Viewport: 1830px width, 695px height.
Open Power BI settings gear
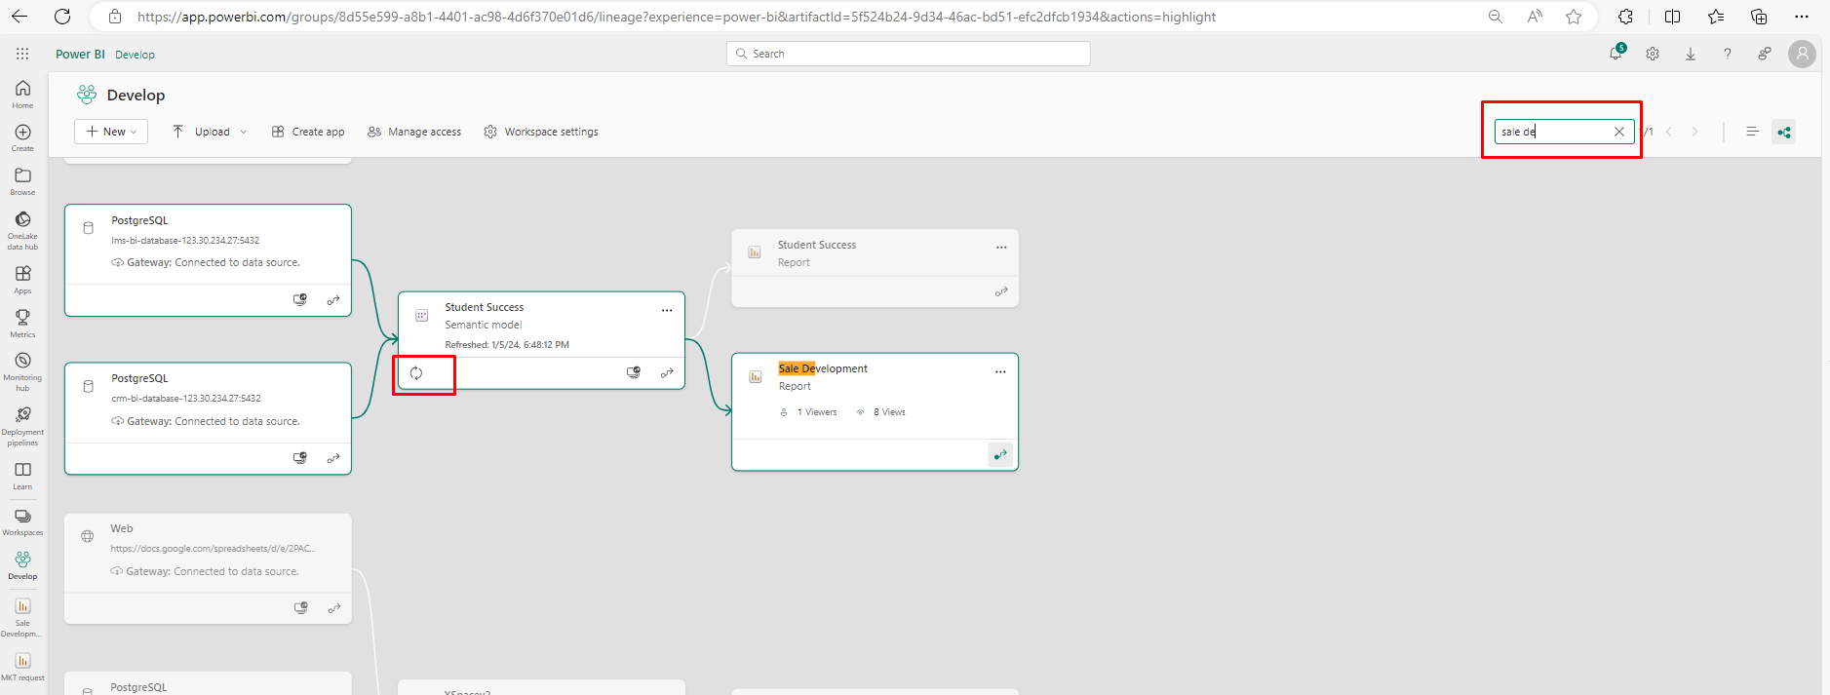pyautogui.click(x=1653, y=54)
